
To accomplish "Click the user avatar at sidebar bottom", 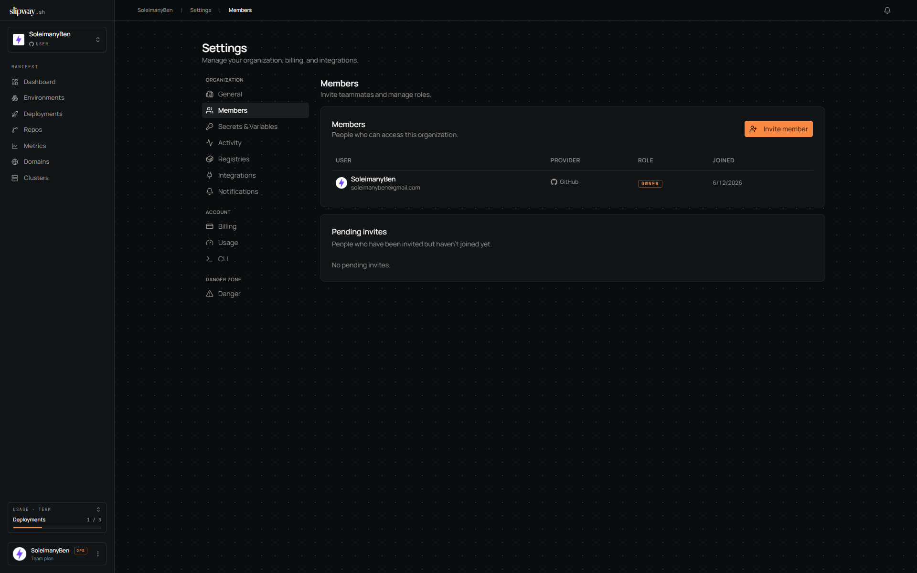I will tap(20, 554).
